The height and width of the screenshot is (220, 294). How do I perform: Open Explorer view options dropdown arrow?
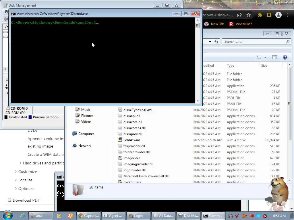(265, 57)
